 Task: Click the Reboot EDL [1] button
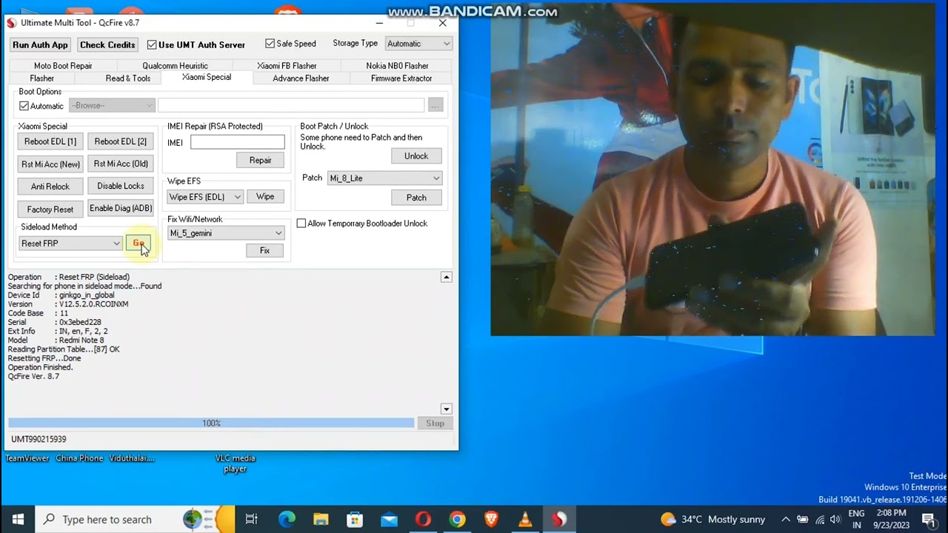tap(50, 141)
